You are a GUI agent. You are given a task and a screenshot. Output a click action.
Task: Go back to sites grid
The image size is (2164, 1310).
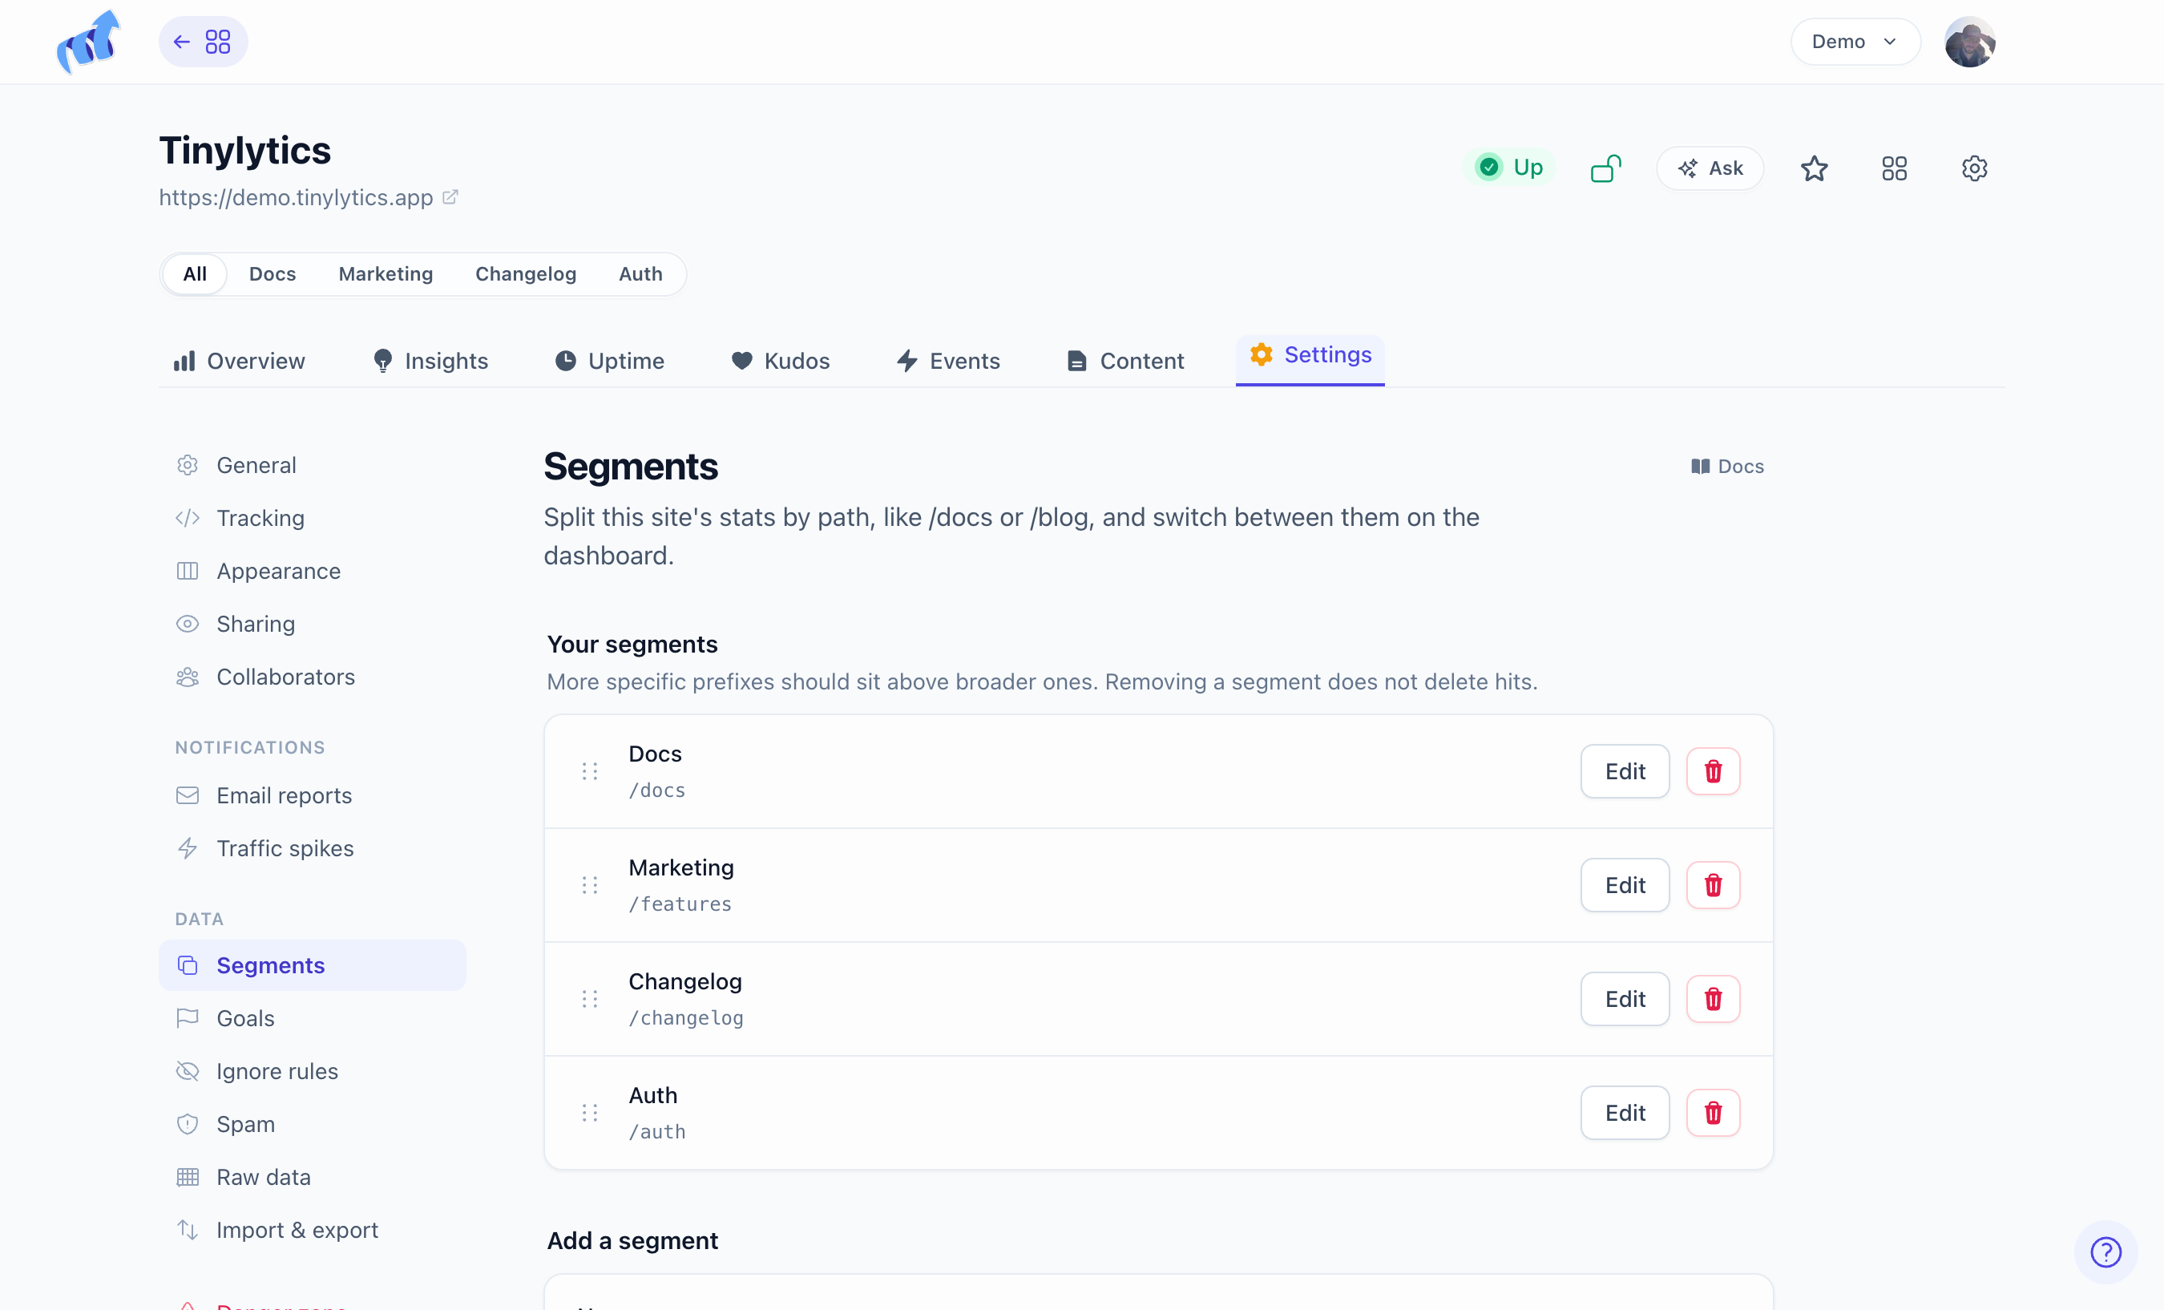pyautogui.click(x=203, y=42)
